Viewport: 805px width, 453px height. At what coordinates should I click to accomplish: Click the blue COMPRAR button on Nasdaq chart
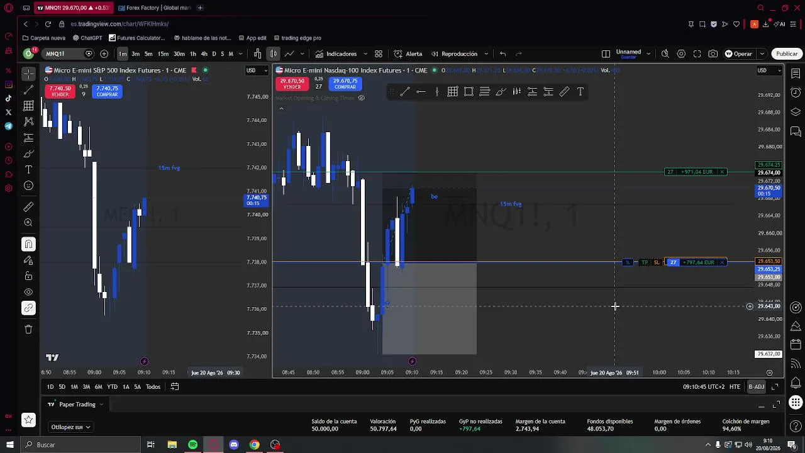pos(345,84)
